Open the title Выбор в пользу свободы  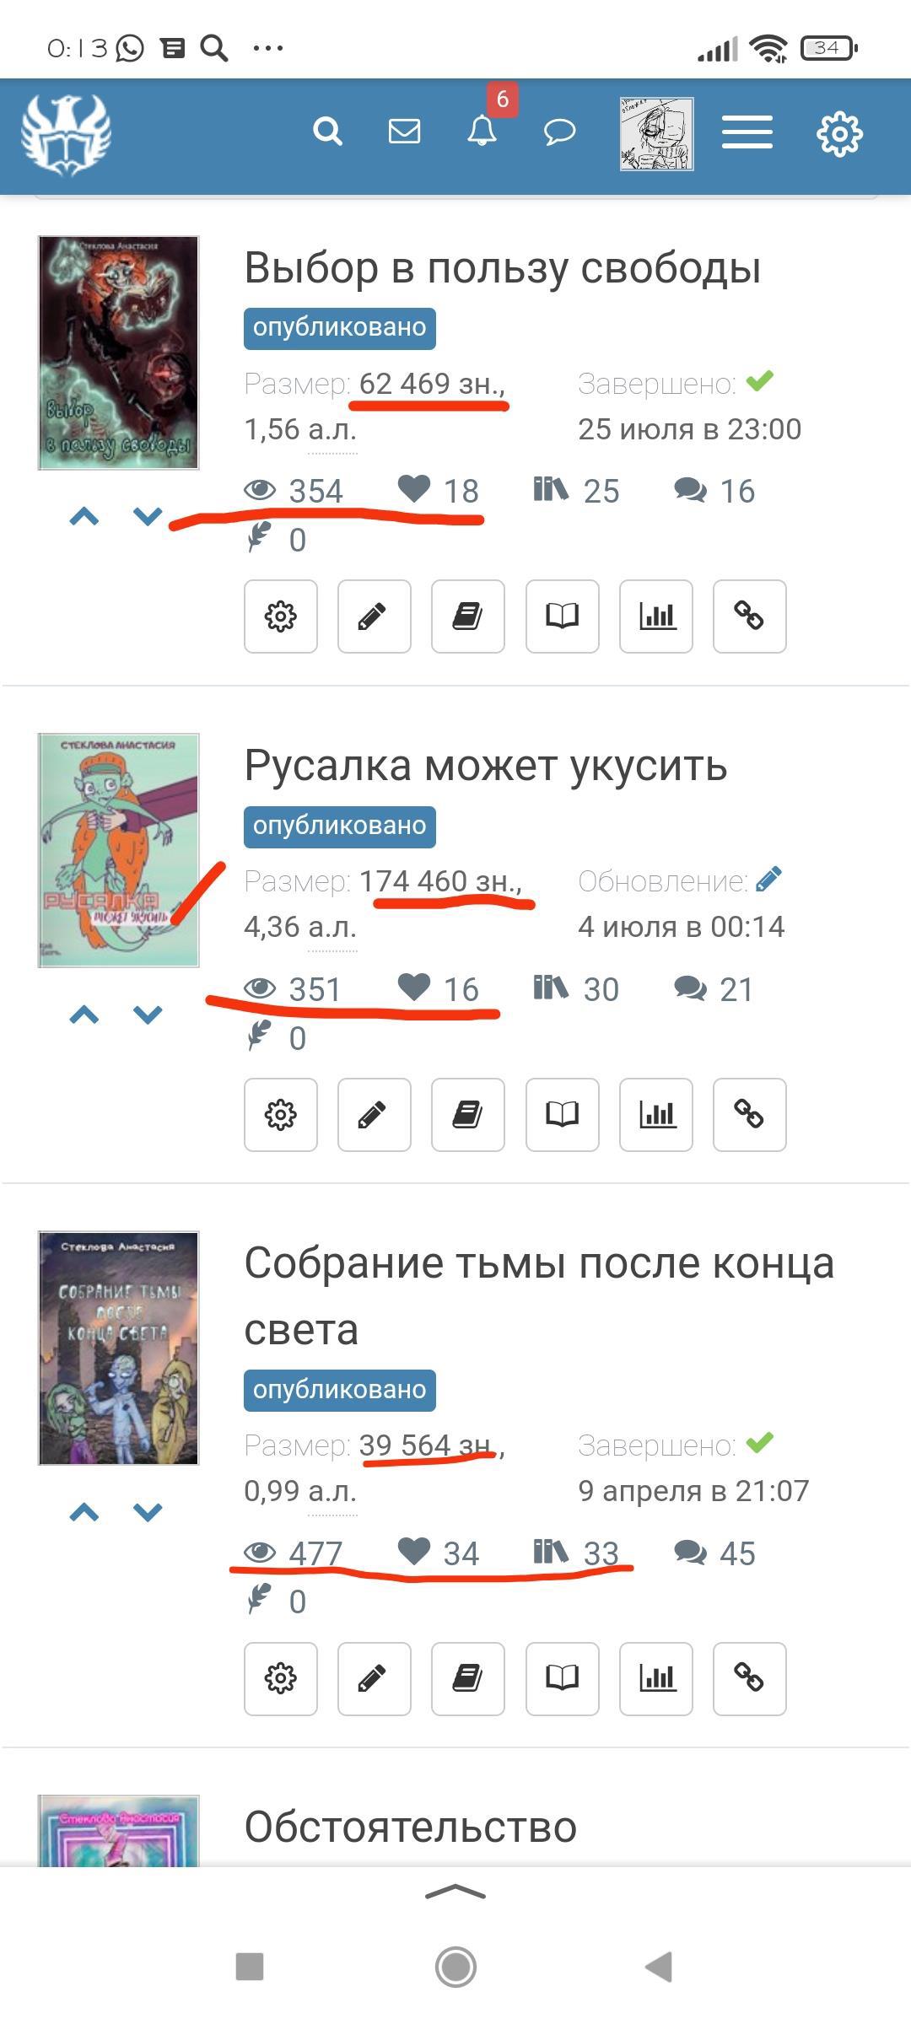tap(503, 268)
